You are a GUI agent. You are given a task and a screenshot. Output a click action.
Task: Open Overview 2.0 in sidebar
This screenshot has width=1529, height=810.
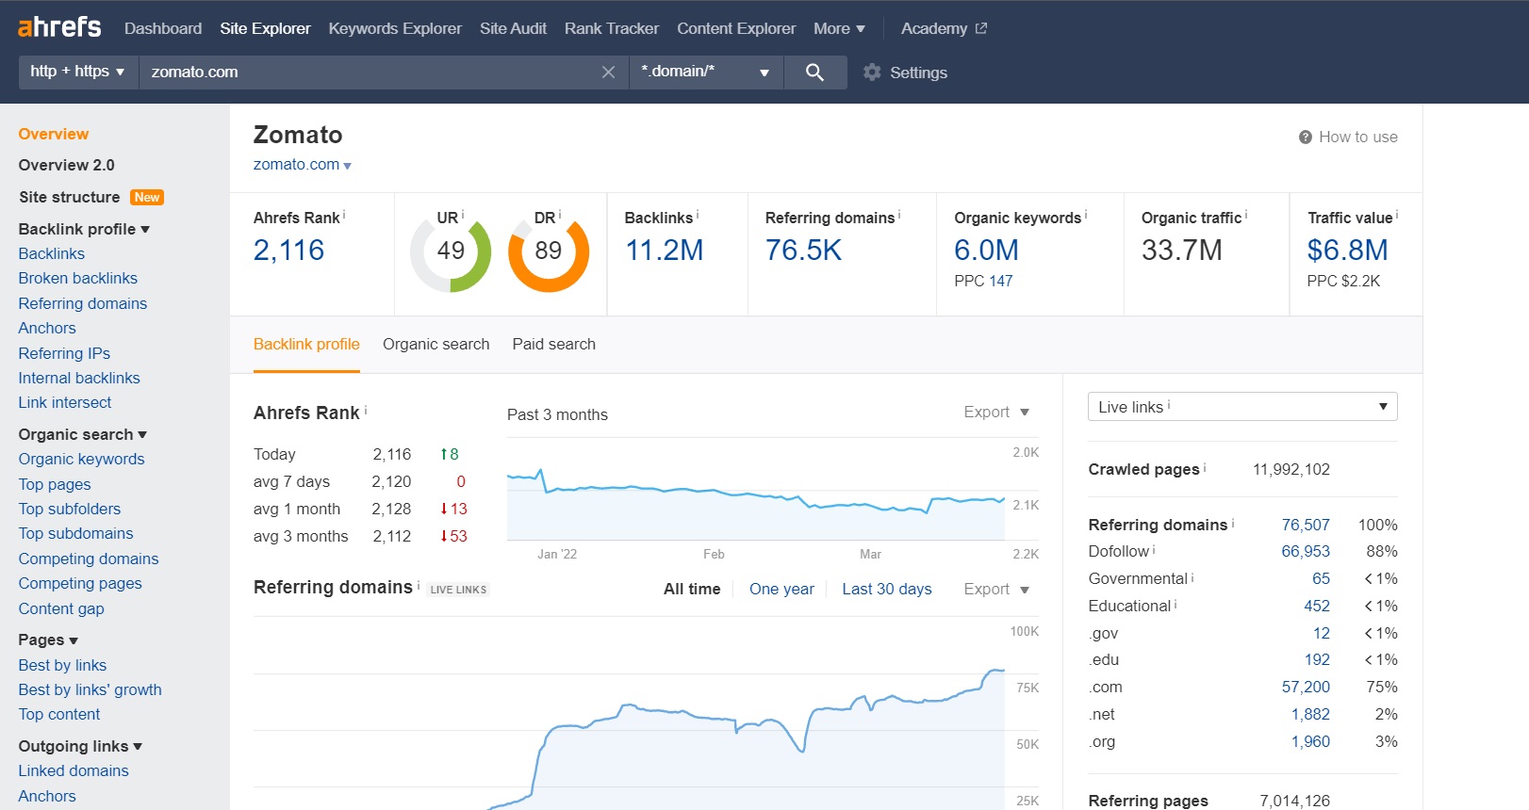(66, 165)
